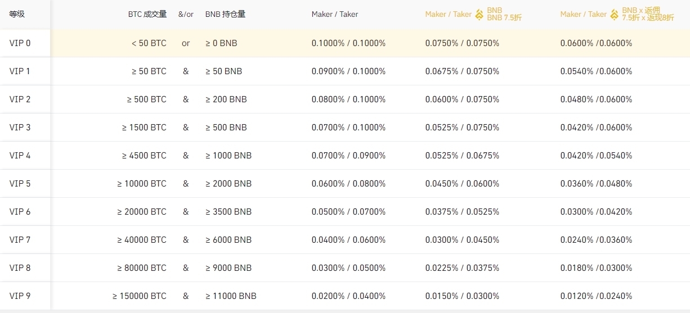Click the '等级' column header
The width and height of the screenshot is (690, 313).
click(x=17, y=15)
